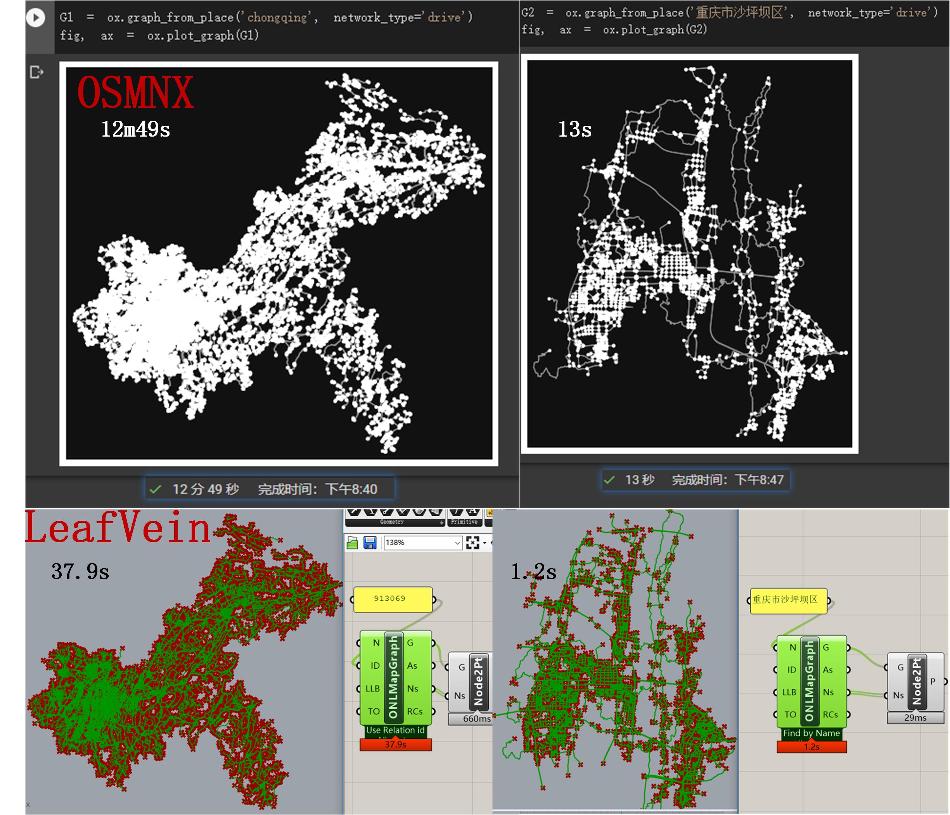Click G input on the 29ms Node2Pt
The image size is (950, 815).
[900, 667]
